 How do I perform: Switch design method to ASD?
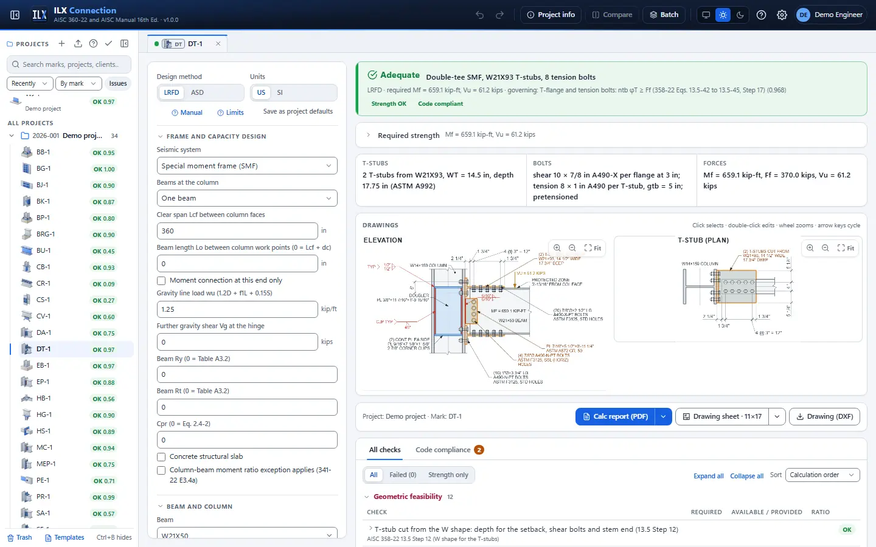point(197,92)
